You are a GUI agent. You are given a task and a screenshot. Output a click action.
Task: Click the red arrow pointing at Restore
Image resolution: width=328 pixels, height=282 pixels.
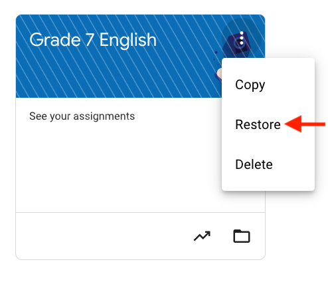coord(305,124)
